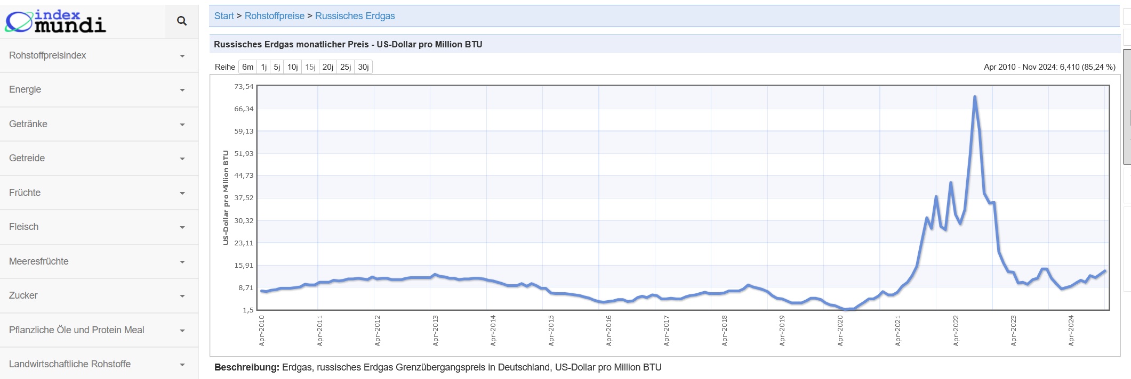Expand Landwirtschaftliche Rohstoffe arrow icon
This screenshot has width=1131, height=379.
tap(182, 365)
